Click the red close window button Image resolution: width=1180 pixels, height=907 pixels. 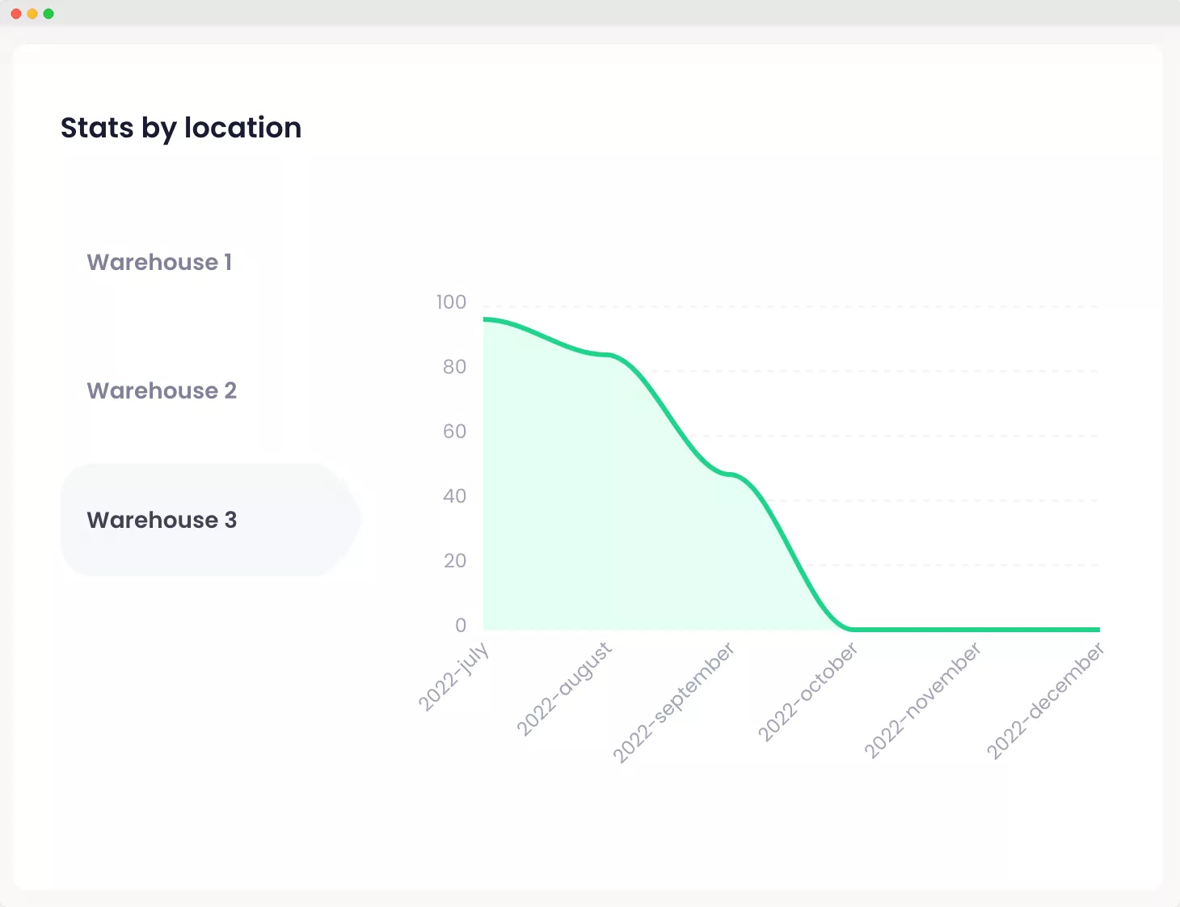(x=16, y=14)
